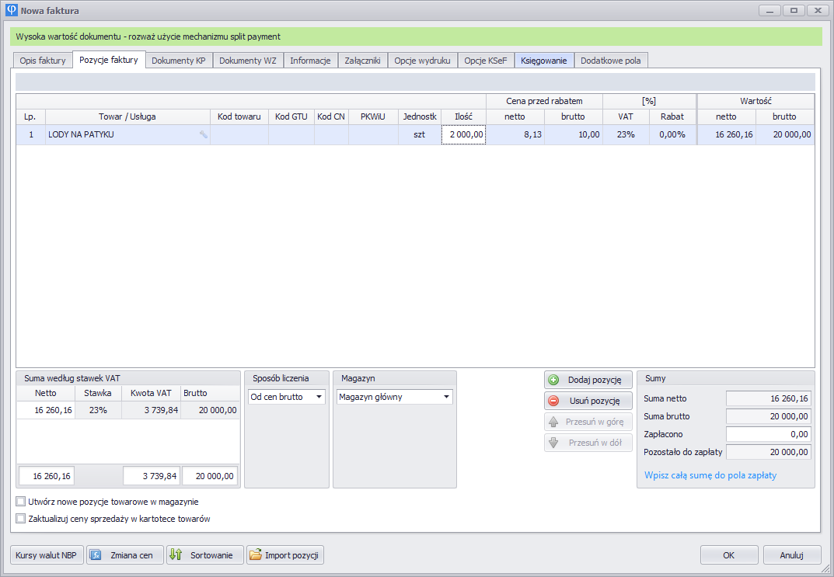Image resolution: width=834 pixels, height=577 pixels.
Task: Click the wrench icon in LODY NA PATYKU row
Action: [204, 135]
